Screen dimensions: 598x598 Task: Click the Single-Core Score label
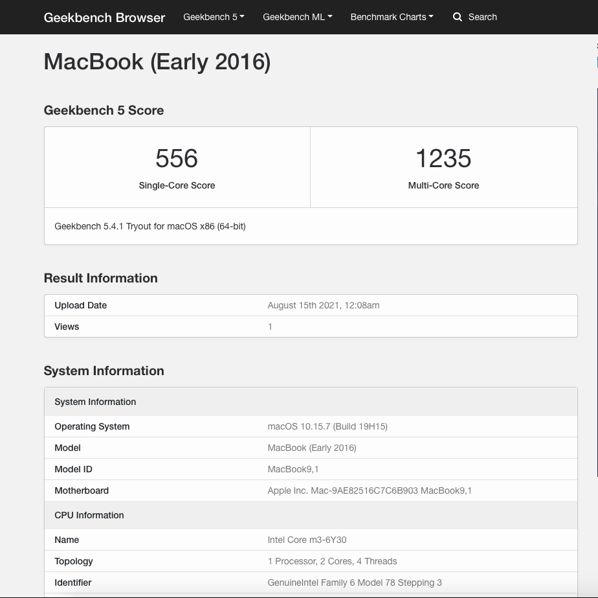click(177, 185)
